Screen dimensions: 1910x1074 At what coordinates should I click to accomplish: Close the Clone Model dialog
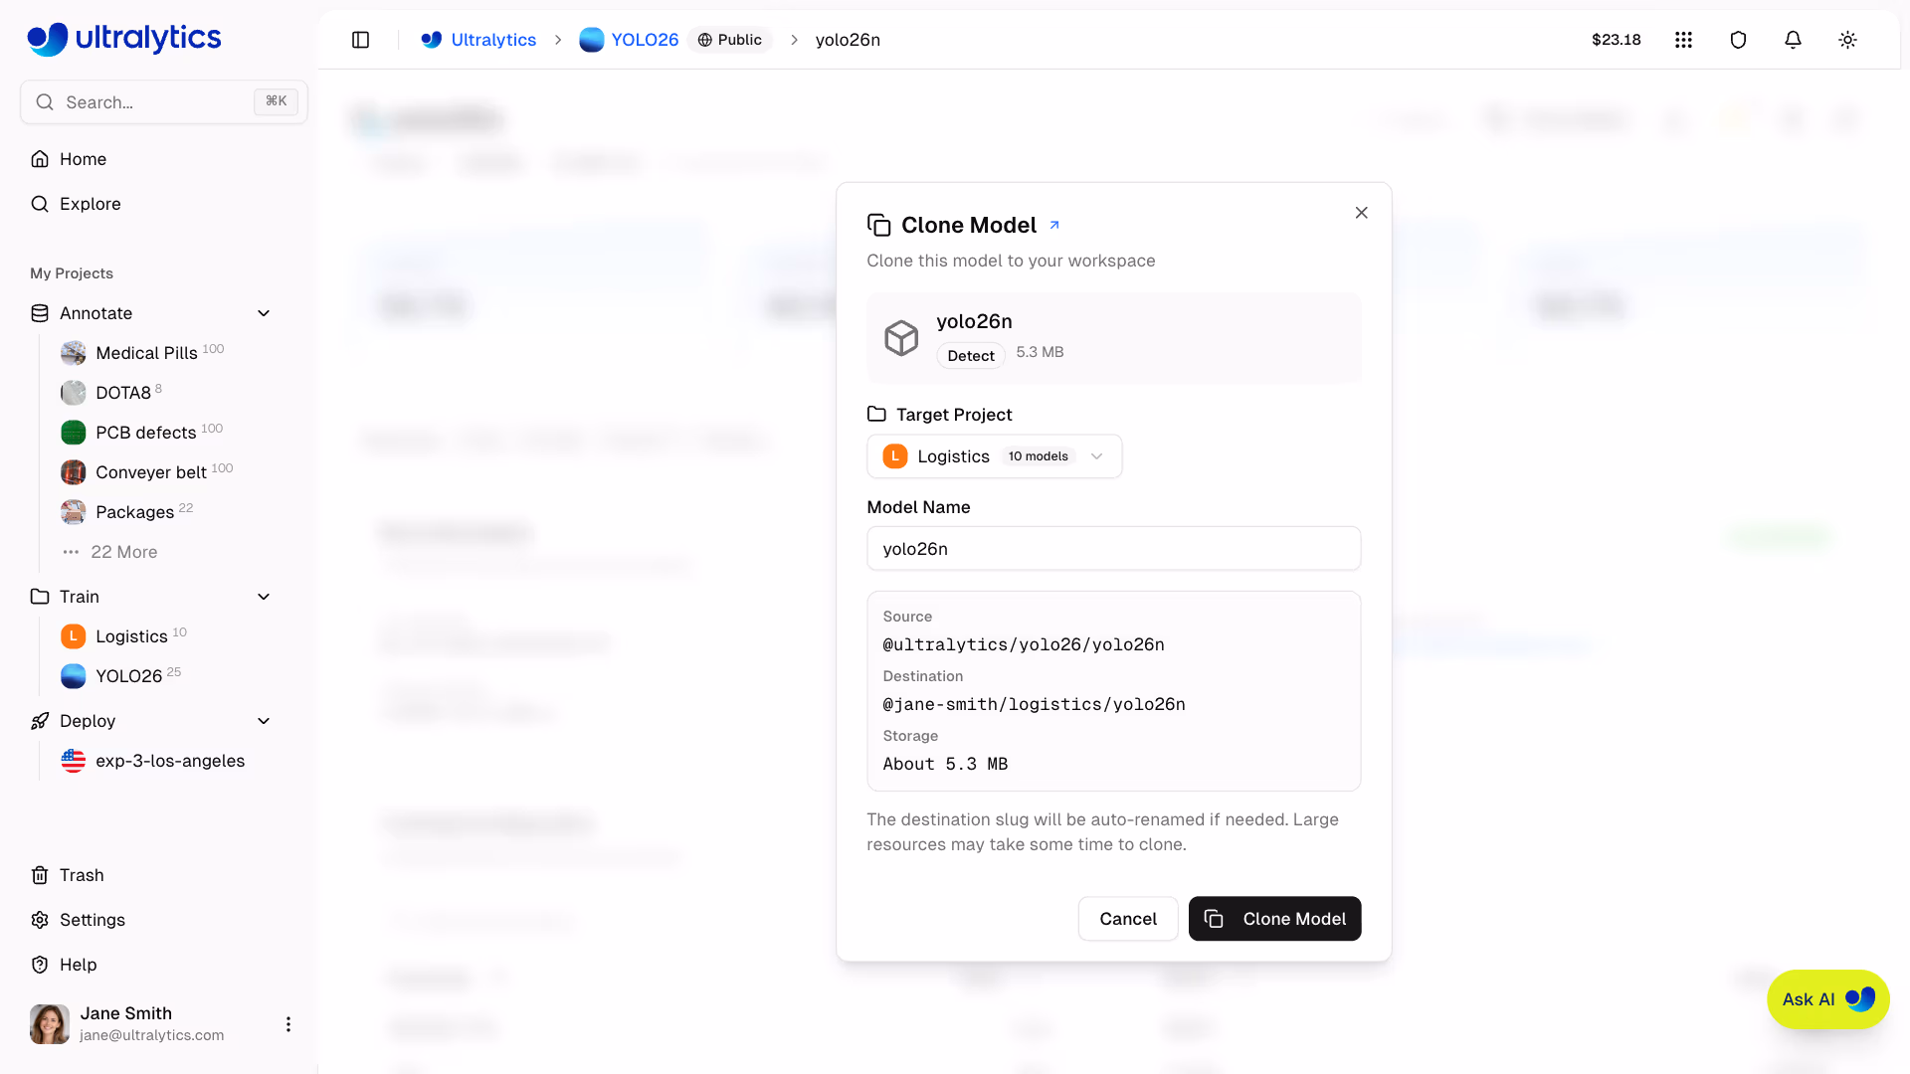[1361, 213]
